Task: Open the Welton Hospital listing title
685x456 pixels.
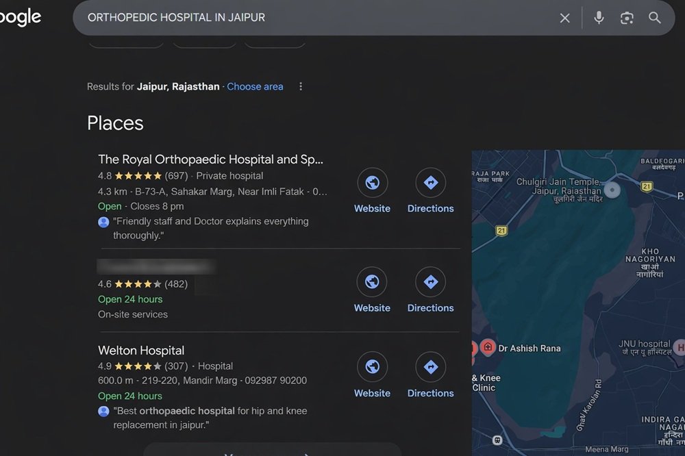Action: pos(141,351)
